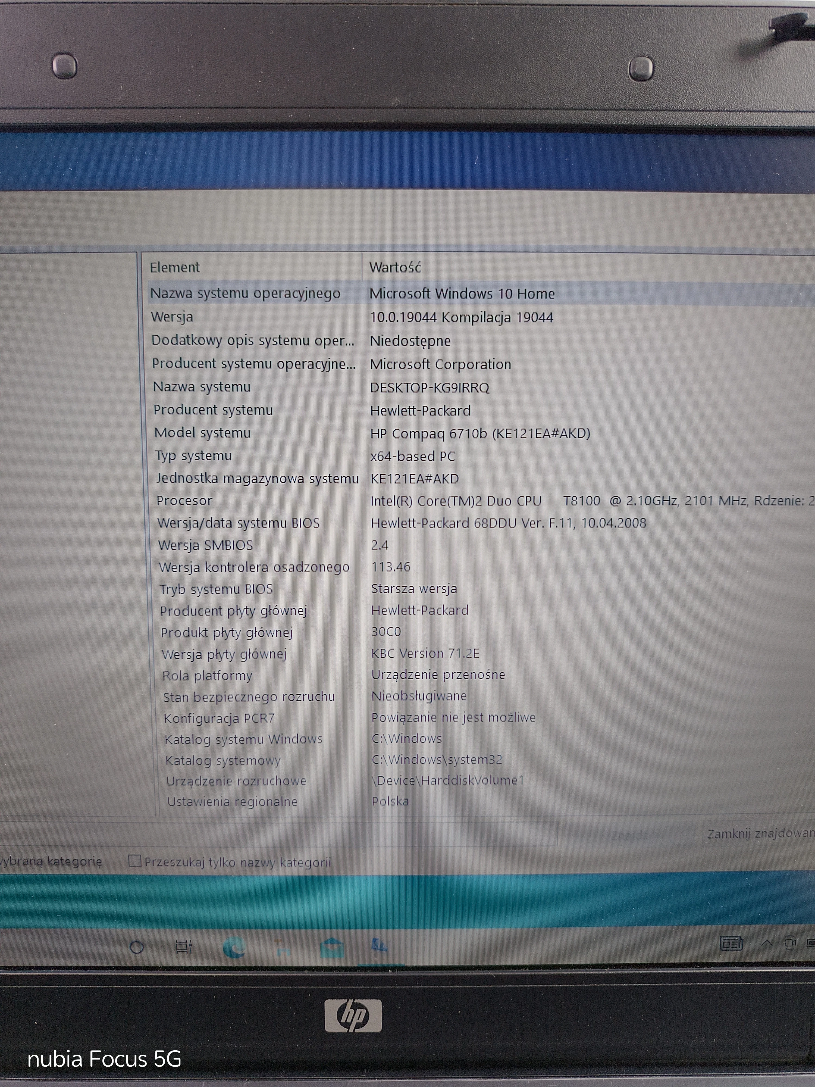Viewport: 815px width, 1087px height.
Task: Click value 'Microsoft Windows 10 Home'
Action: [462, 294]
